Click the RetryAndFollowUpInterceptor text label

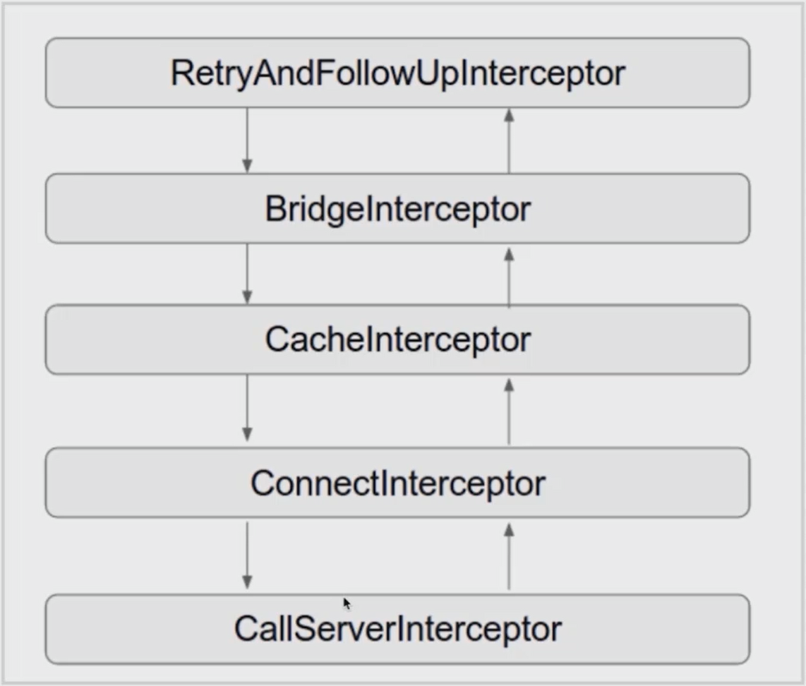[397, 73]
